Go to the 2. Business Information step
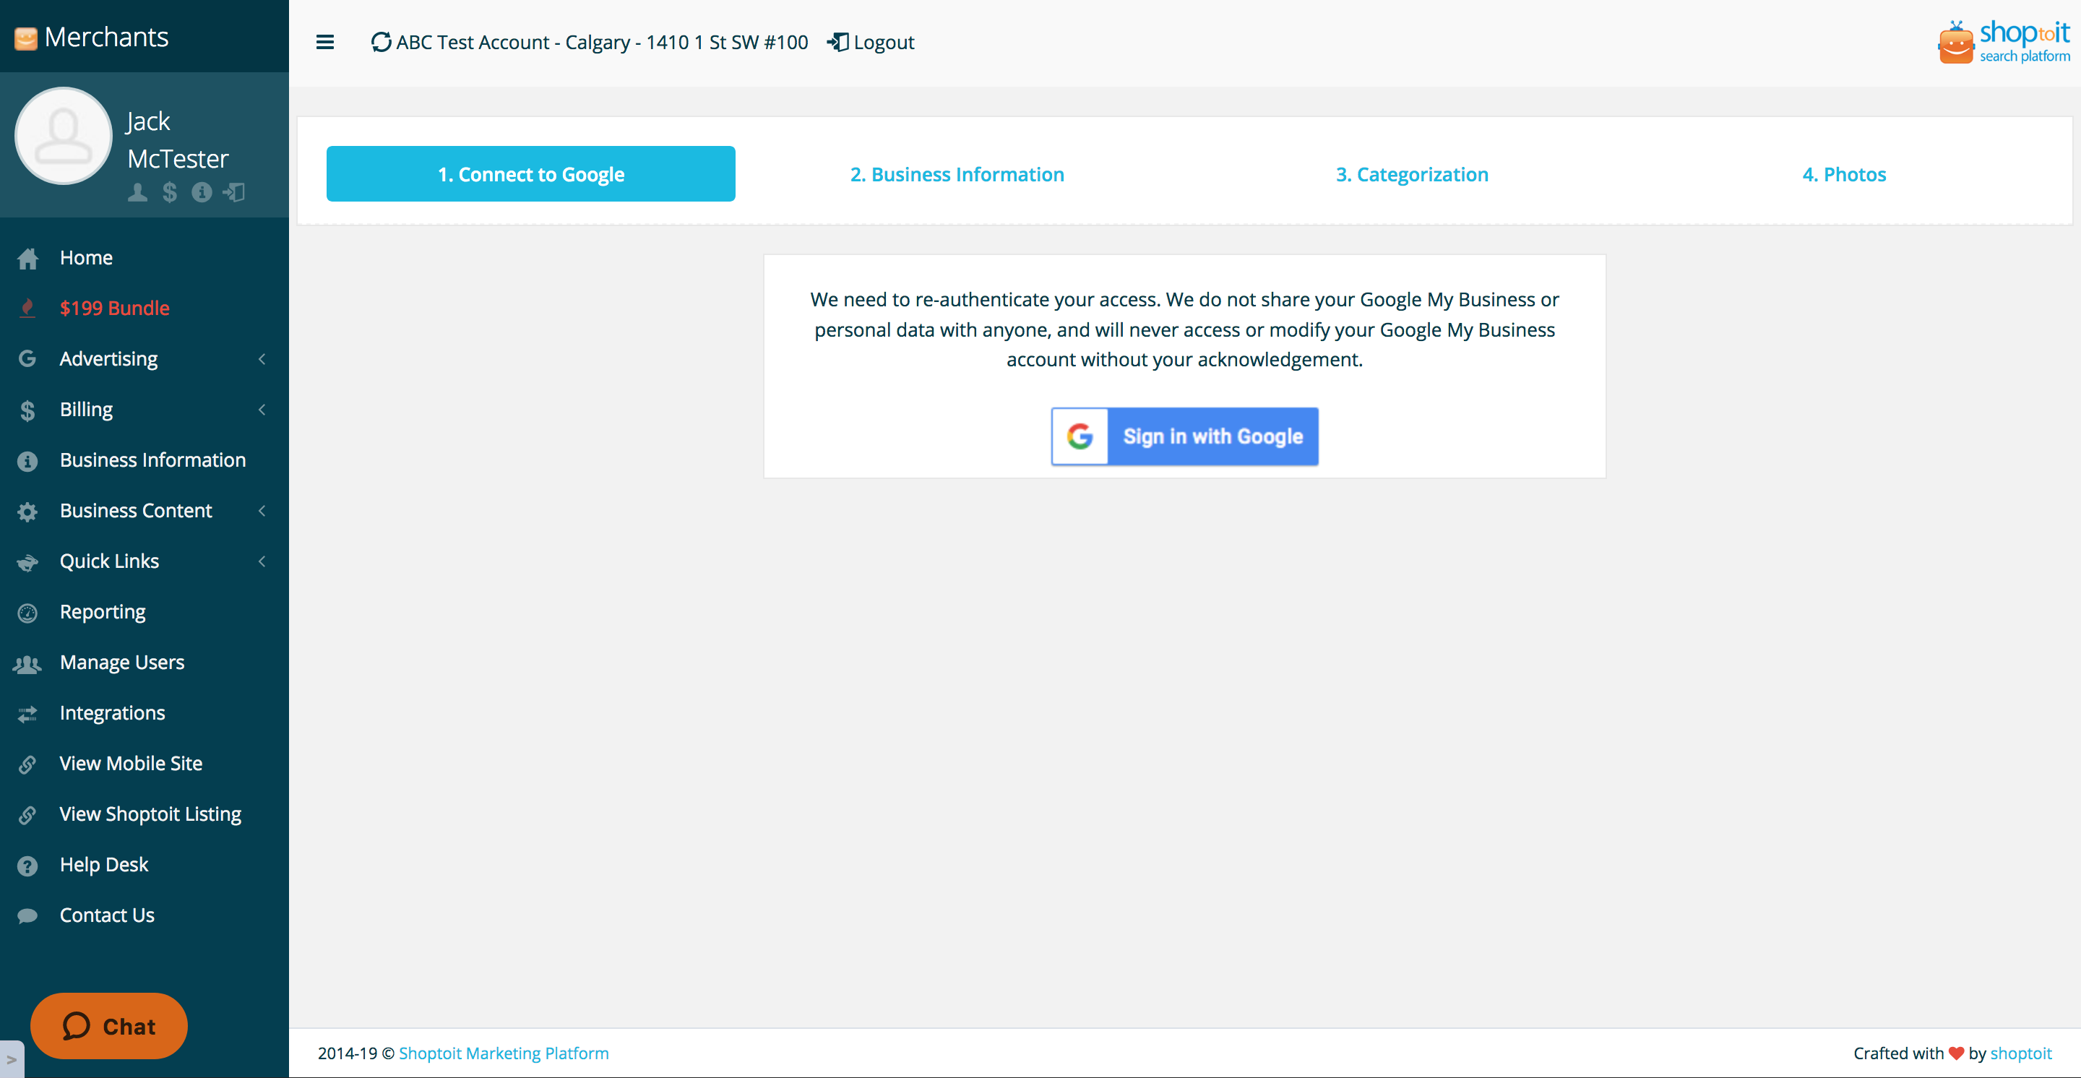This screenshot has height=1078, width=2081. tap(957, 174)
